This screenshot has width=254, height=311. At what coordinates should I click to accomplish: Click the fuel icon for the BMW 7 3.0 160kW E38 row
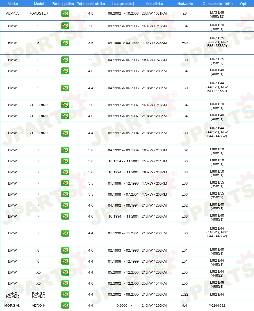tap(65, 172)
